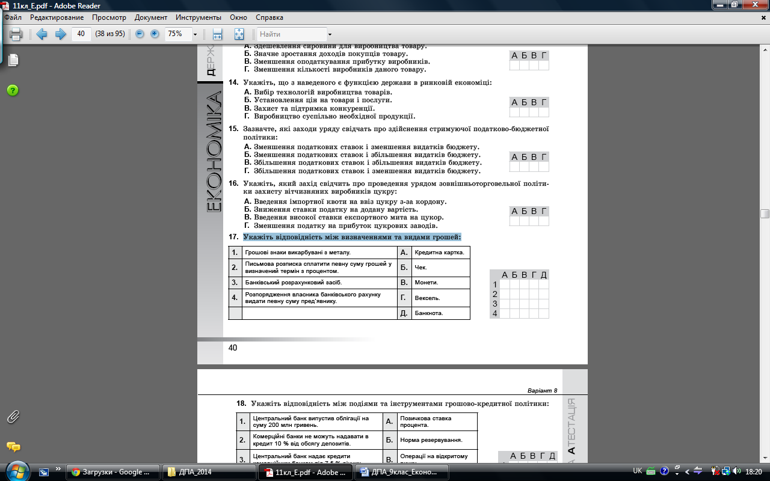Click the page count text (38 из 95)
This screenshot has height=481, width=770.
tap(110, 34)
